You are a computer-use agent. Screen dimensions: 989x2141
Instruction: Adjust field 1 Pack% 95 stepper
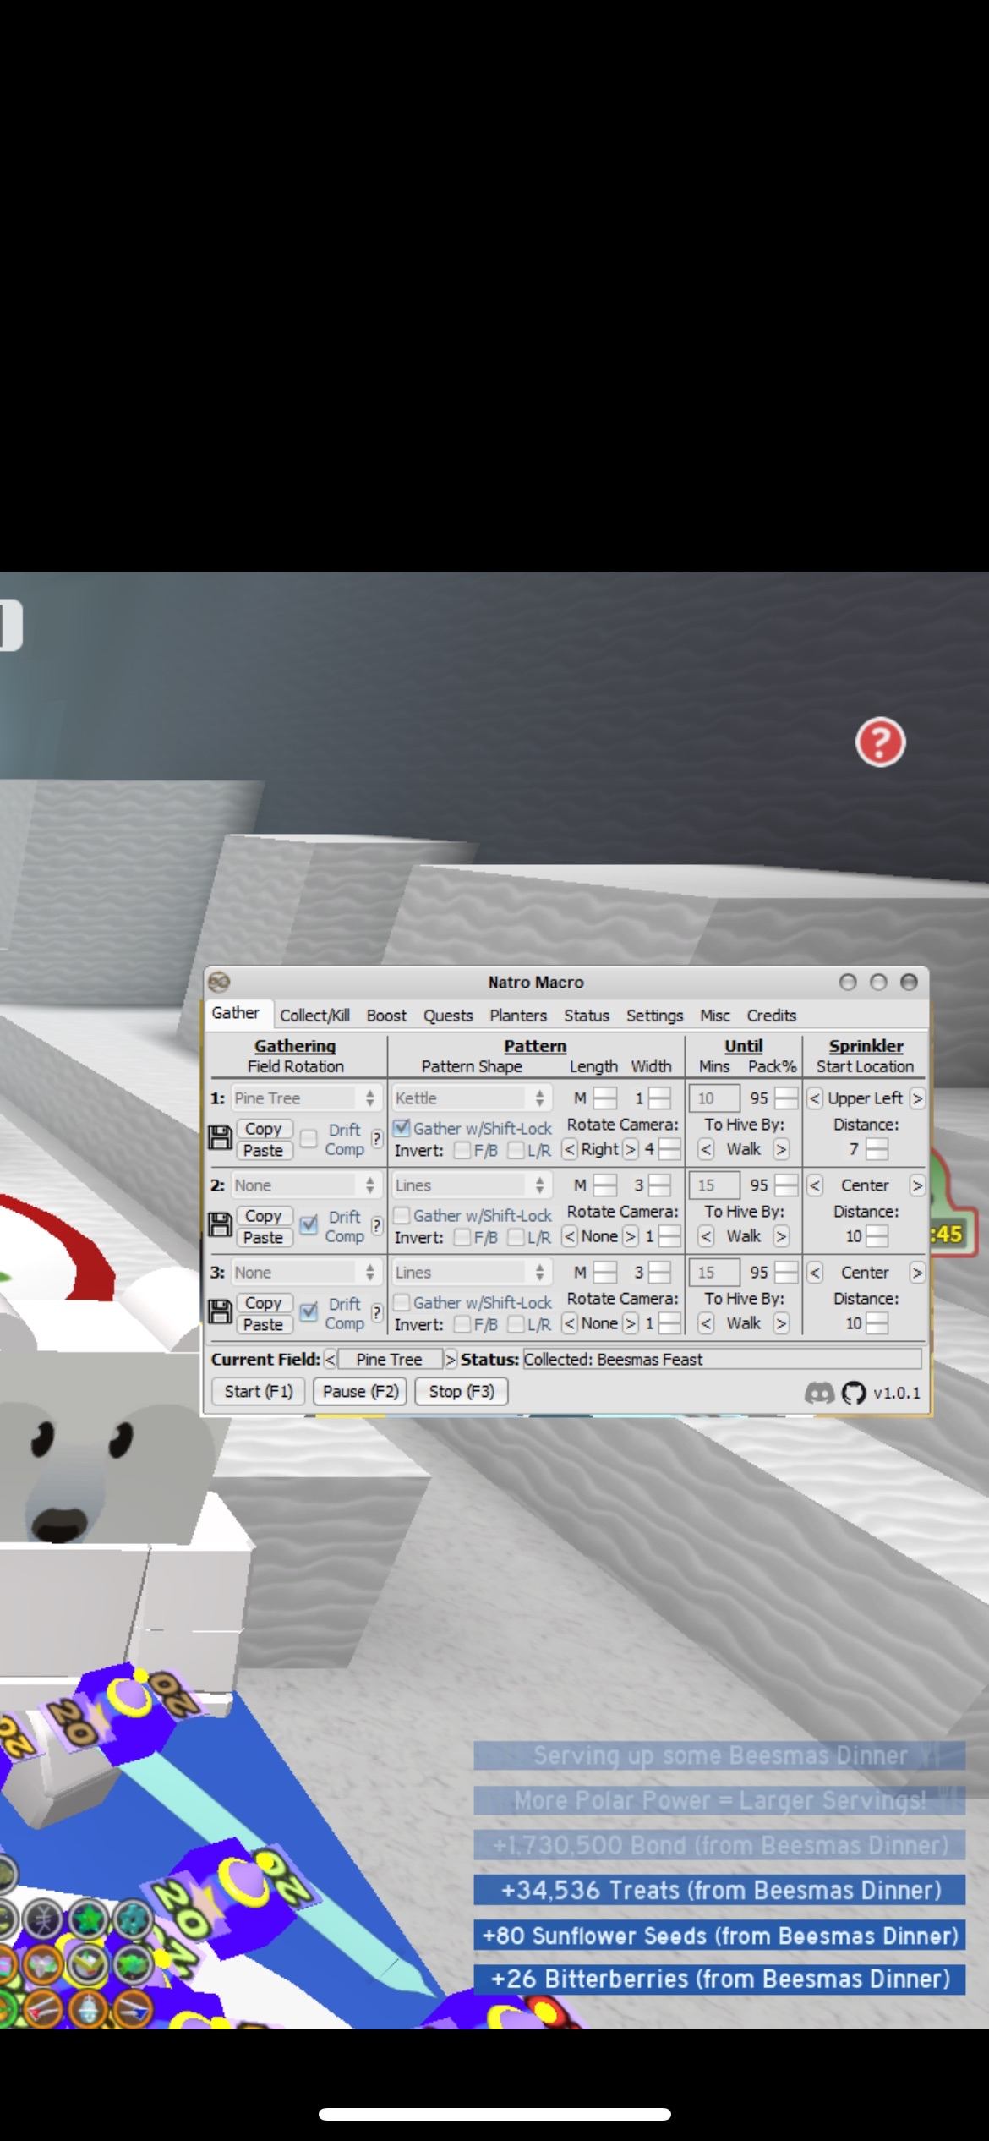[x=786, y=1098]
